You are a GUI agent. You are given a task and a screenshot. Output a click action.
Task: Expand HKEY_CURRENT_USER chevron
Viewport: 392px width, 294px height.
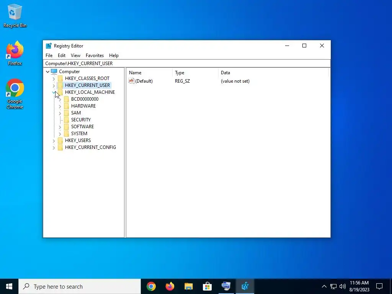pyautogui.click(x=54, y=85)
